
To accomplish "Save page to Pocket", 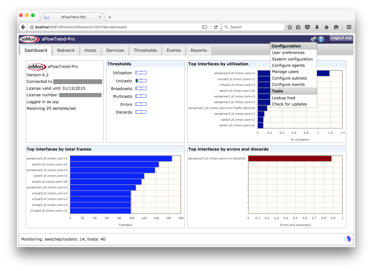I will pos(307,27).
